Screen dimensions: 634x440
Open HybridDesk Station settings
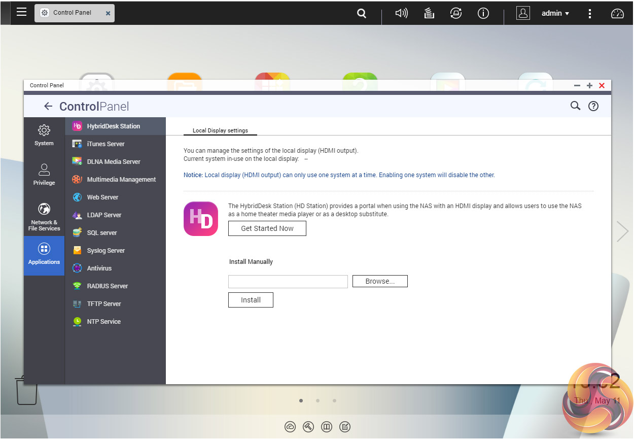point(116,126)
